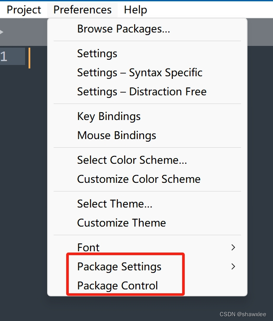Open the Project menu
Viewport: 273px width, 321px height.
(x=24, y=10)
